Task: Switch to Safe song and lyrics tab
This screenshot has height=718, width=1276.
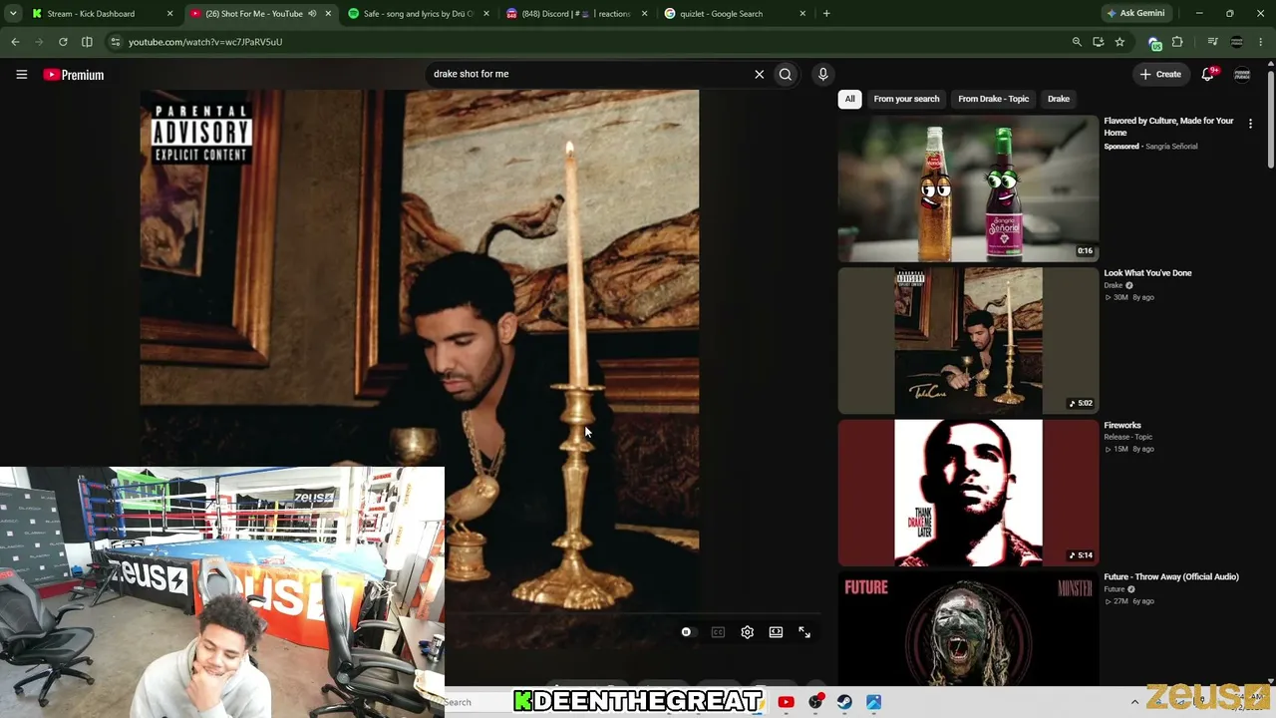Action: [419, 14]
